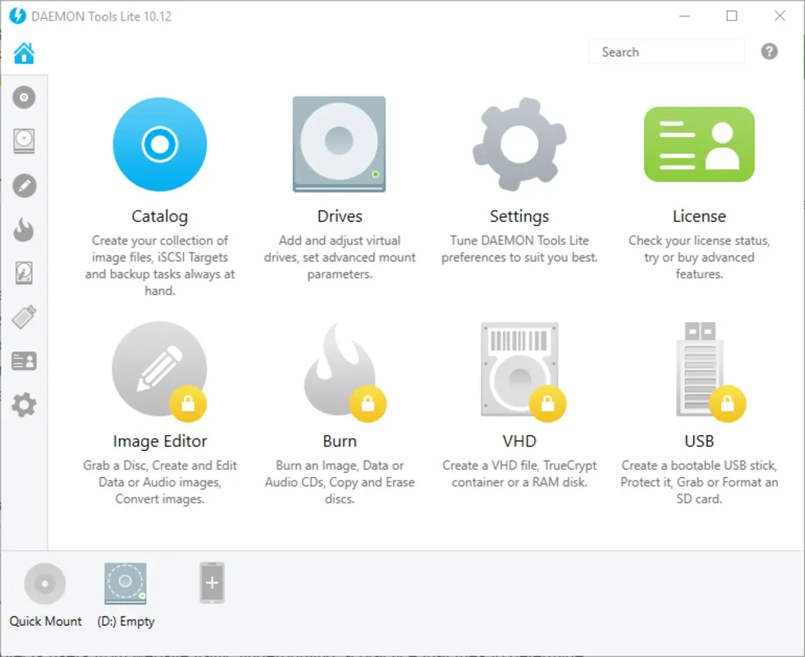
Task: Minimize the DAEMON Tools window
Action: [x=684, y=16]
